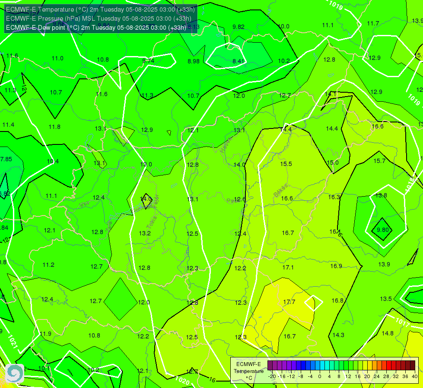Click the 9.82 temperature value
This screenshot has height=388, width=423.
239,27
